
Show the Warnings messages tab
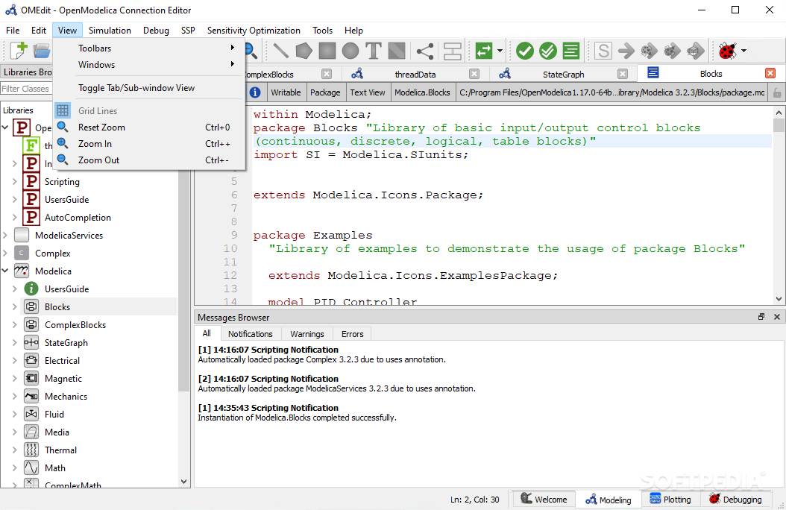point(306,333)
